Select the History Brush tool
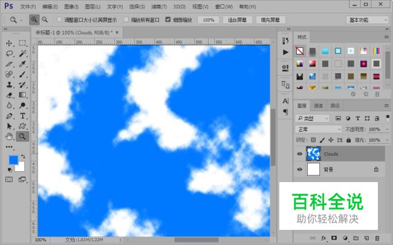Image resolution: width=393 pixels, height=245 pixels. click(22, 85)
